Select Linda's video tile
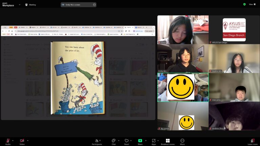Viewport: 260px width, 146px height. click(x=183, y=30)
